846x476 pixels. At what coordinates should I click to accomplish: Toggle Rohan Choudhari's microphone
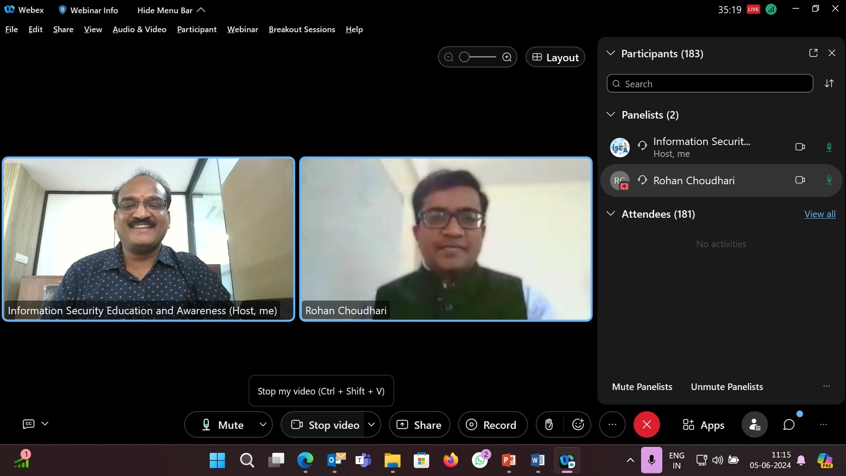click(x=829, y=180)
